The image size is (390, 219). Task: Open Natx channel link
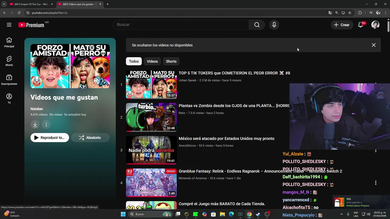pyautogui.click(x=182, y=113)
